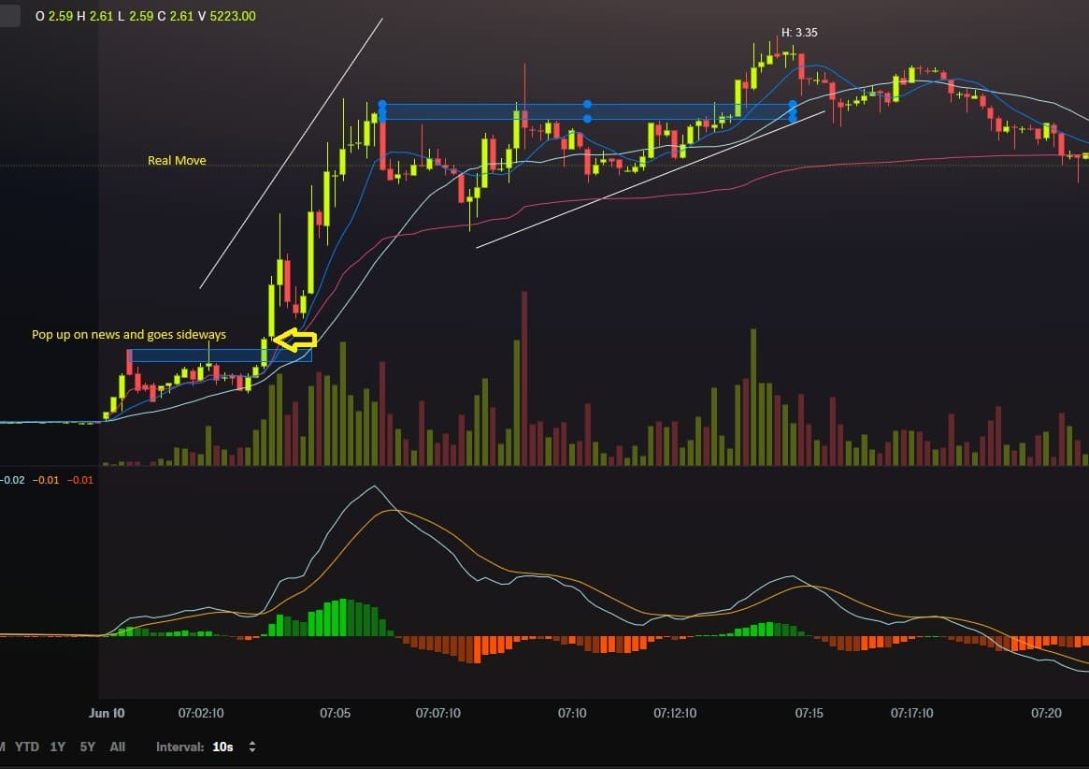Select the All time range
1089x769 pixels.
pos(117,747)
